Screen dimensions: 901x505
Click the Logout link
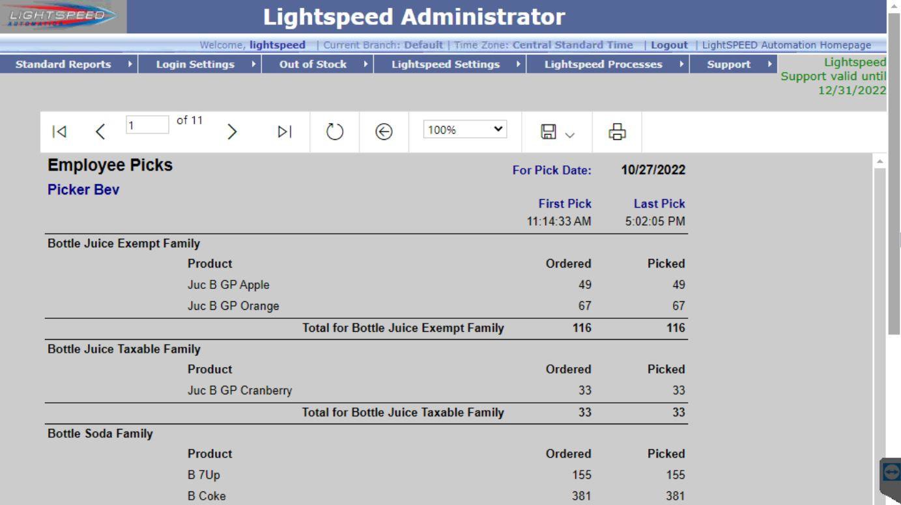click(669, 45)
